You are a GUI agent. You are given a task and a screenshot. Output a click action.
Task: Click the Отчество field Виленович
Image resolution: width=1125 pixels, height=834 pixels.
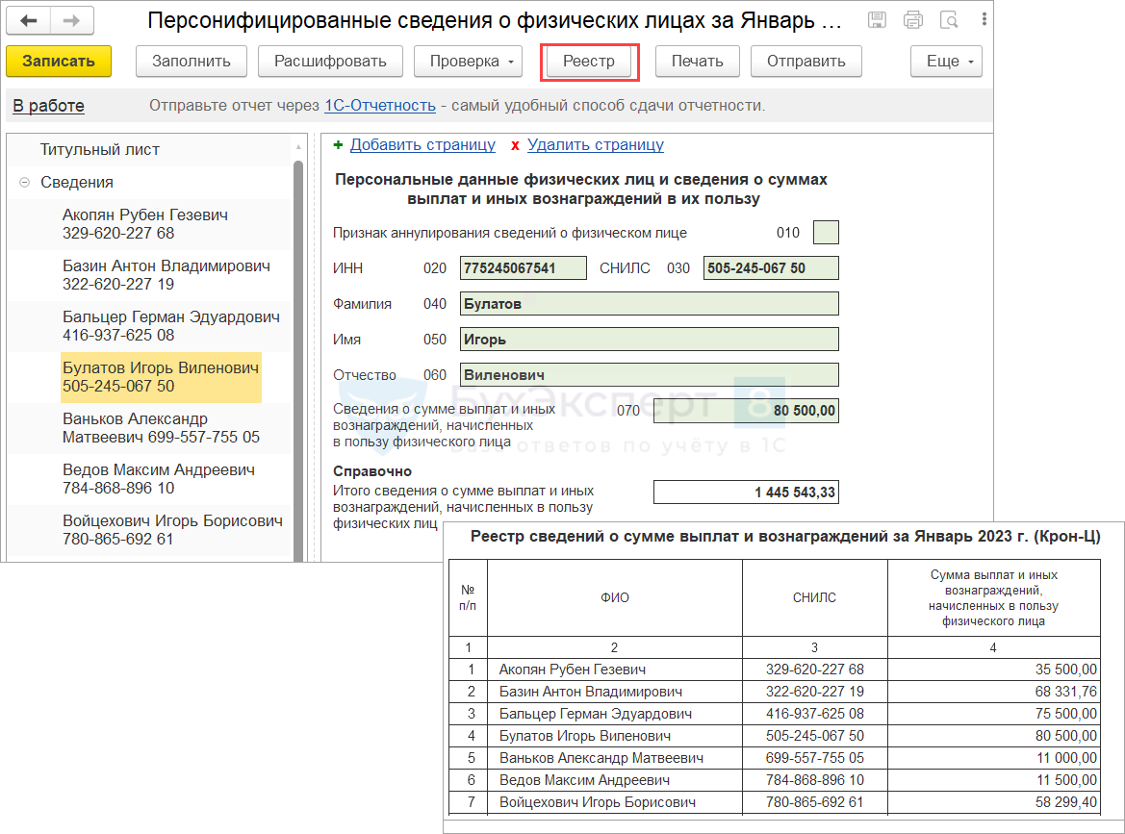point(650,374)
